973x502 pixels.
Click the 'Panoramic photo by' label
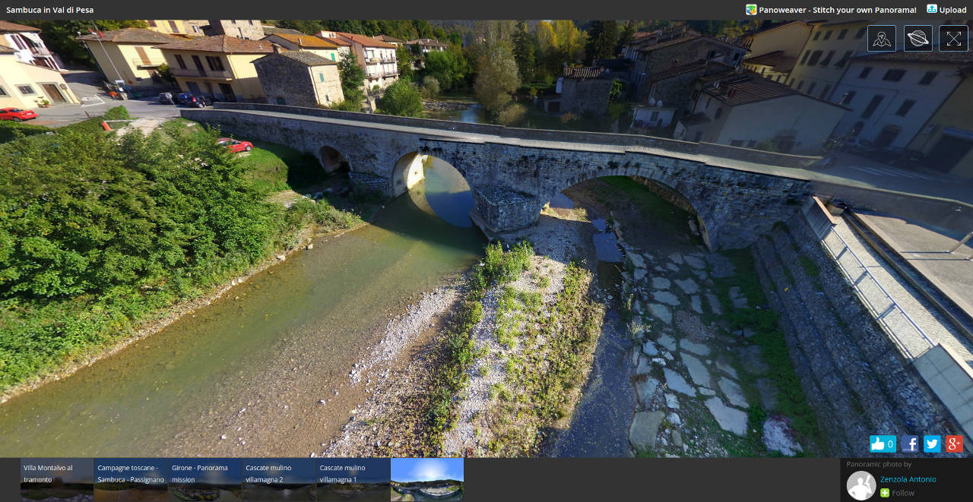[879, 464]
